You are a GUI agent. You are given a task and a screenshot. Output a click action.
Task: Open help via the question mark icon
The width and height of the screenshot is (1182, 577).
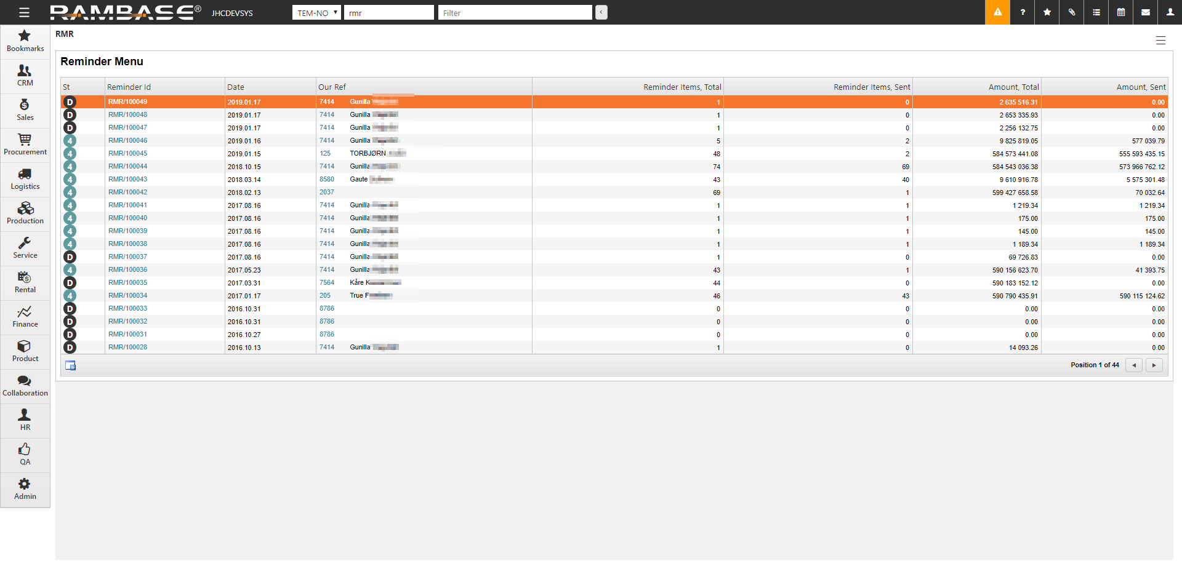tap(1023, 12)
